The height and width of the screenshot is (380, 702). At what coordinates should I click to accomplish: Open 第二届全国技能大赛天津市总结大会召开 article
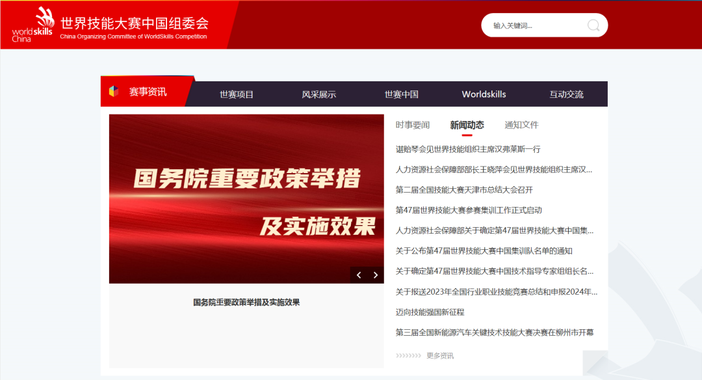coord(464,190)
